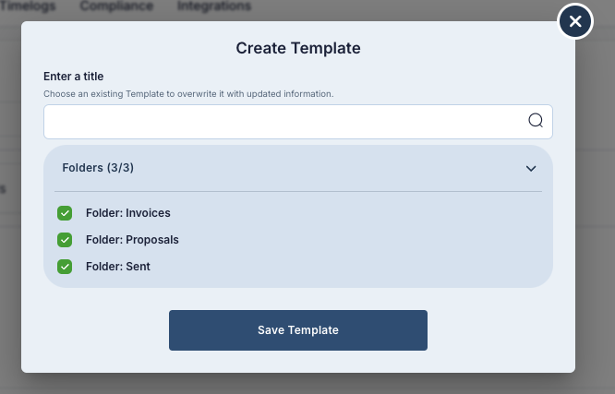This screenshot has height=394, width=615.
Task: Click the existing Template overwrite hint text
Action: pos(188,94)
